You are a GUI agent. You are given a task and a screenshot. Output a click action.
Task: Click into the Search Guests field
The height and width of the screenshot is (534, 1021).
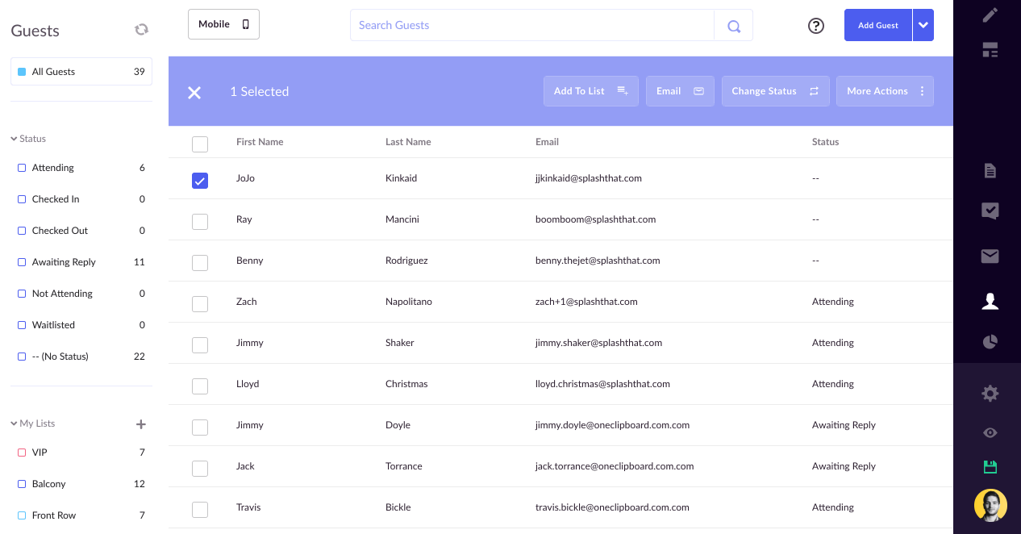coord(532,25)
